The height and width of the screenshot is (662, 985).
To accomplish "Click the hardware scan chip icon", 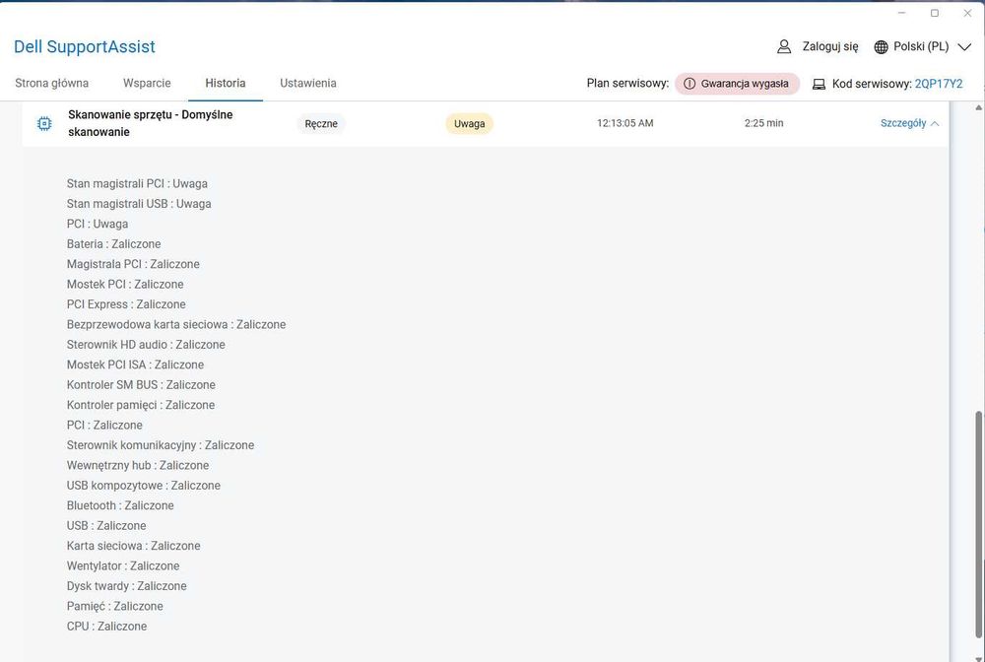I will [x=44, y=124].
